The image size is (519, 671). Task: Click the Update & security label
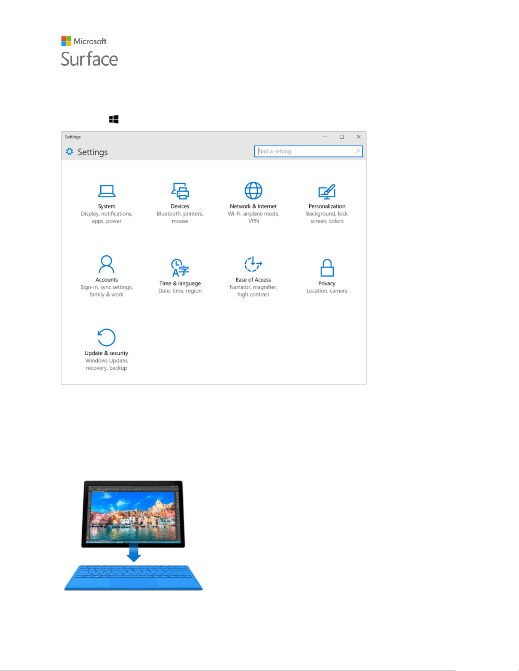coord(106,353)
